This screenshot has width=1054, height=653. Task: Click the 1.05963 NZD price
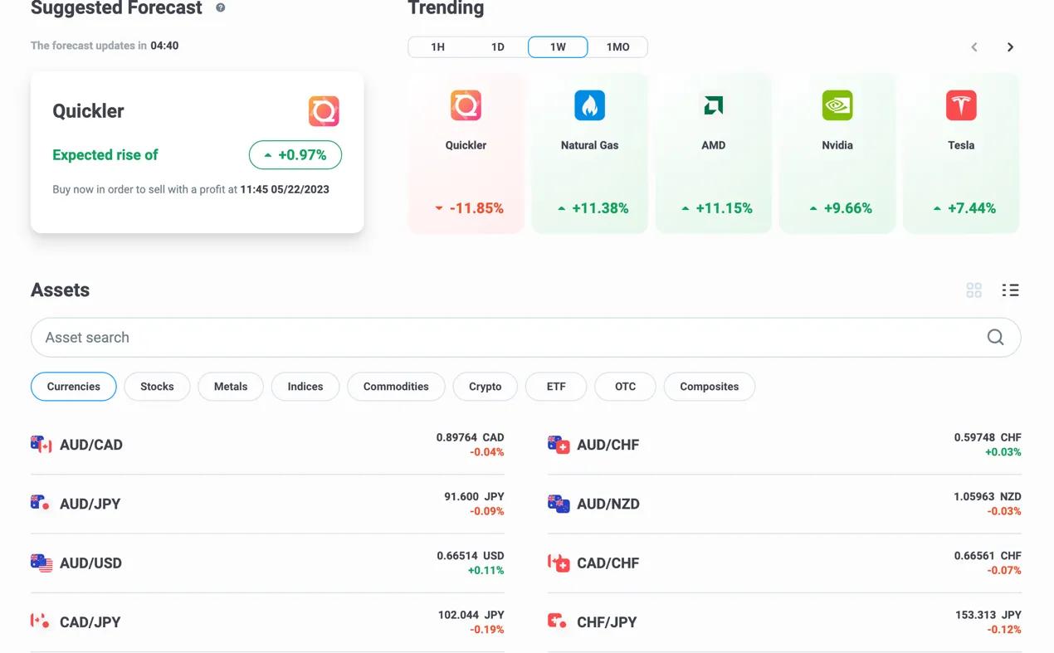[x=988, y=496]
